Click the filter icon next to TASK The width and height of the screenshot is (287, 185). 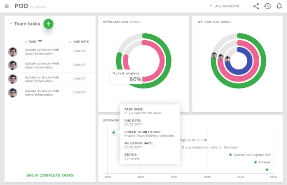point(40,42)
